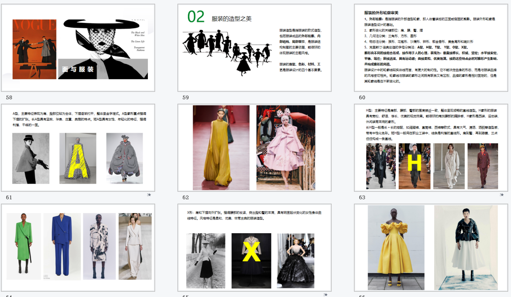Select slide 62 with yellow and pink gowns
This screenshot has height=297, width=511.
pos(254,148)
